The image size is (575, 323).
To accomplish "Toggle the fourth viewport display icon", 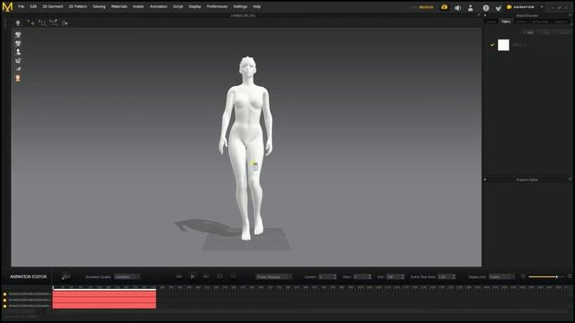I will 18,61.
